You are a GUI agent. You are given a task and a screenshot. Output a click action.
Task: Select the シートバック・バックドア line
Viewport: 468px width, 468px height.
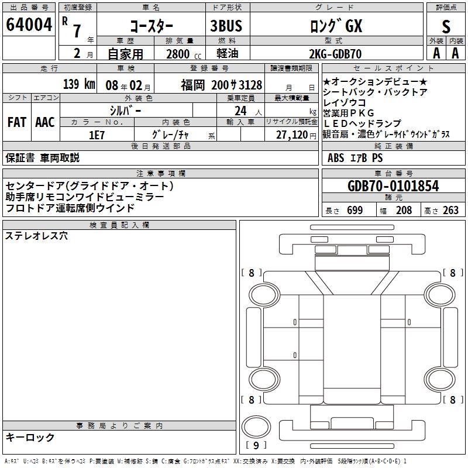pyautogui.click(x=375, y=92)
